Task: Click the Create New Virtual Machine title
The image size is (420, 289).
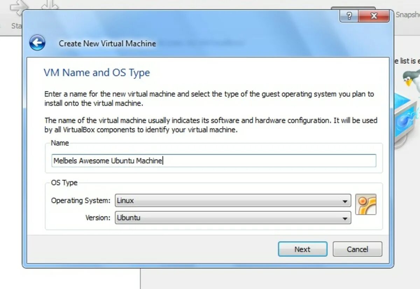Action: [x=107, y=43]
